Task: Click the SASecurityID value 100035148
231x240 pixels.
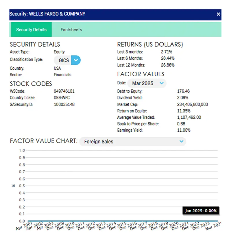Action: [64, 104]
